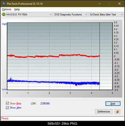The image size is (125, 126).
Task: Open the DVD Diagnostic Functions dropdown
Action: pyautogui.click(x=71, y=15)
